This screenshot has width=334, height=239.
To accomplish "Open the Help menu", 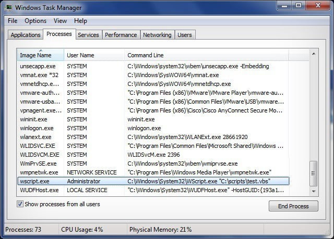I will point(80,21).
